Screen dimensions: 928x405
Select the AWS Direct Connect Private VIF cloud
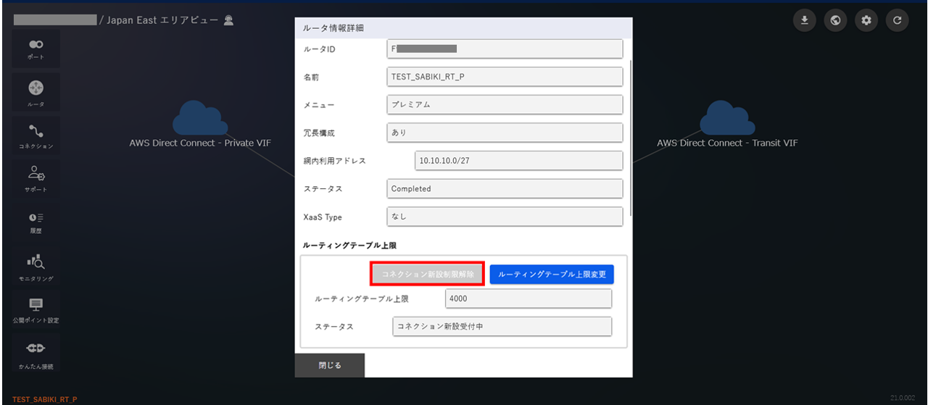200,118
